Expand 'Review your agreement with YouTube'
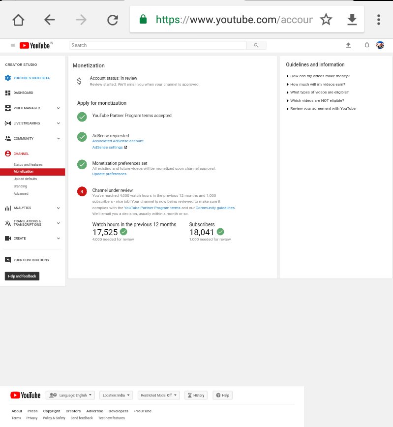Image resolution: width=393 pixels, height=427 pixels. pos(321,109)
